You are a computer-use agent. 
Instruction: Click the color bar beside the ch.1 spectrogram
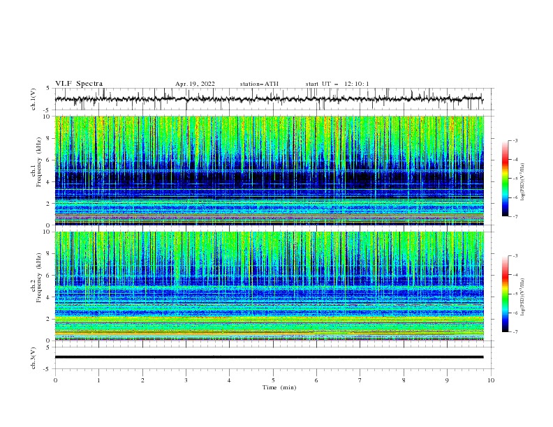click(505, 179)
